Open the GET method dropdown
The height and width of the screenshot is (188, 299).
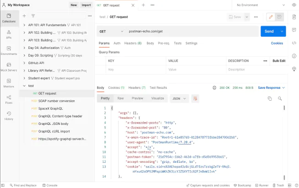point(111,31)
